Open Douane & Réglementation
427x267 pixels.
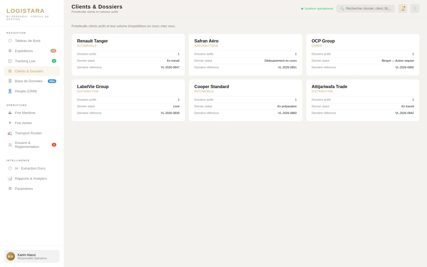tap(32, 145)
